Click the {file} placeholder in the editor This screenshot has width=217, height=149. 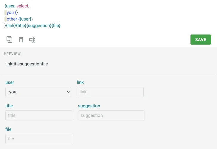click(x=56, y=26)
